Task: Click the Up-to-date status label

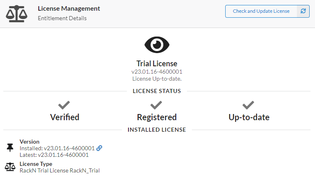Action: pyautogui.click(x=249, y=117)
